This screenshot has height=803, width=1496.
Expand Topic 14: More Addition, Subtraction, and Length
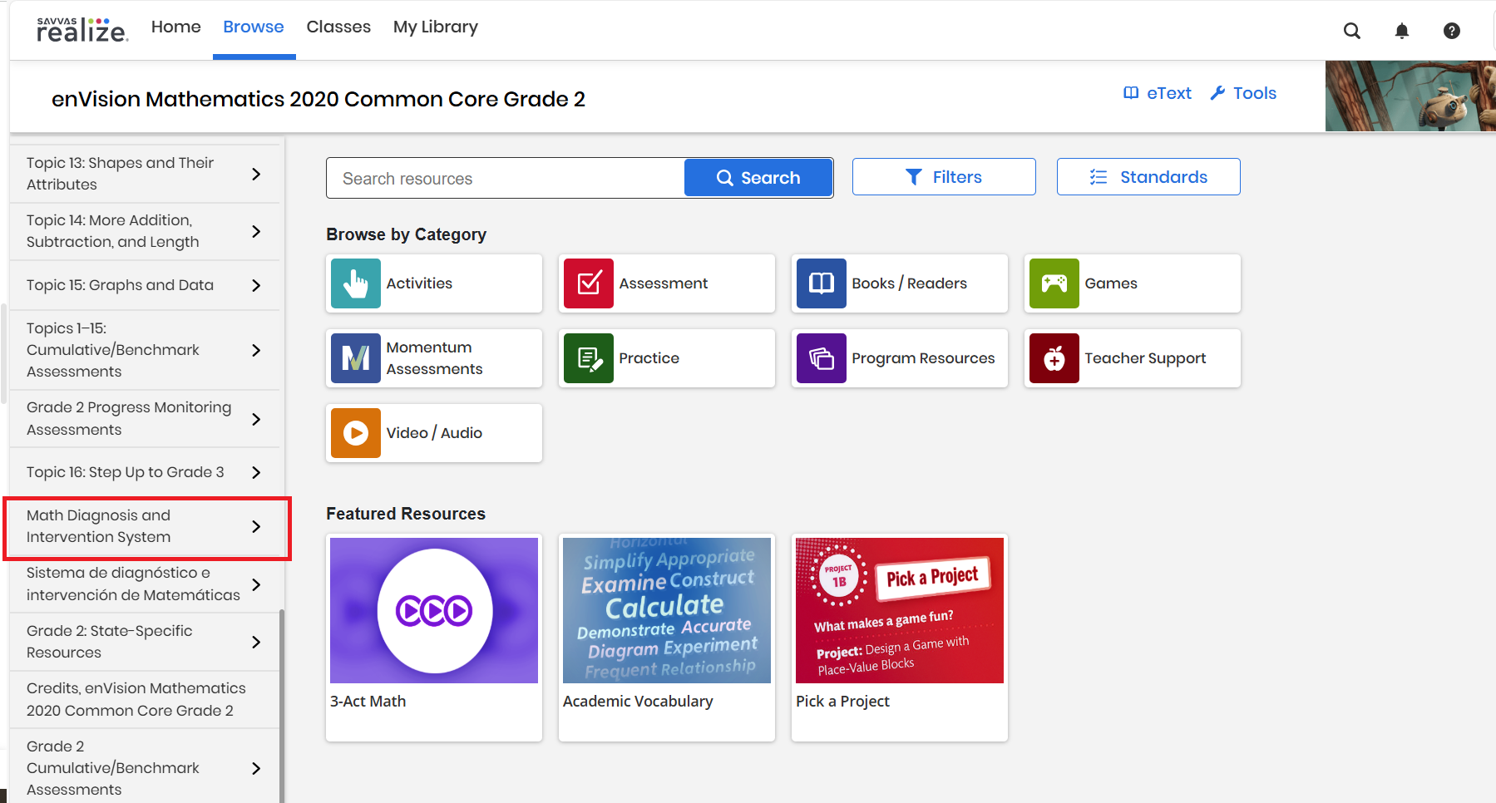(145, 231)
